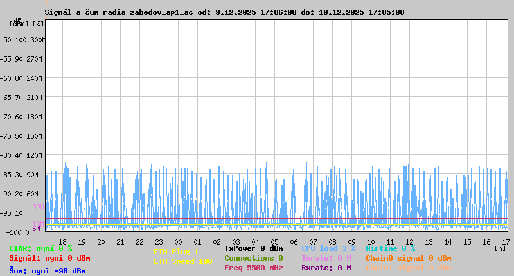Viewport: 514px width, 276px height.
Task: Select the 'ETH Speed 100' legend label
Action: coord(182,261)
